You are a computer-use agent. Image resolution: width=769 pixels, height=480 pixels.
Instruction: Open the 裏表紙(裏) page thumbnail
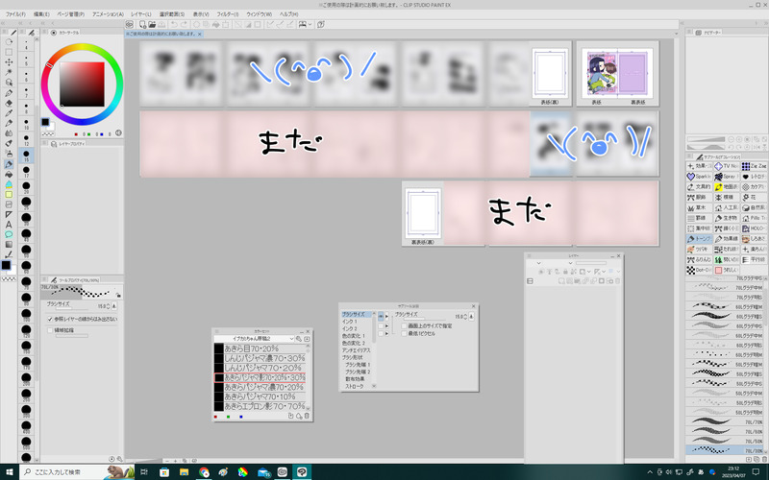pyautogui.click(x=422, y=214)
